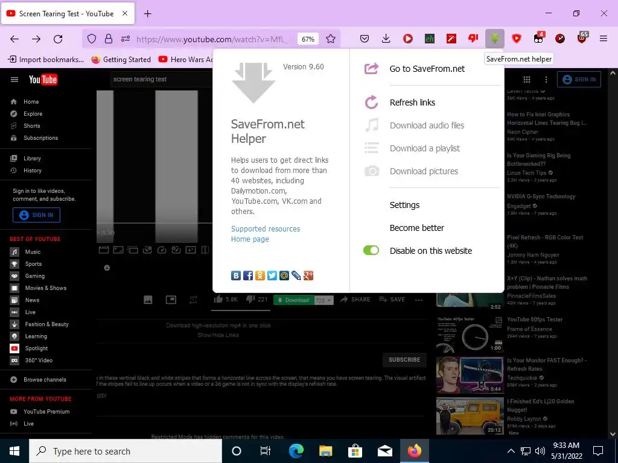The height and width of the screenshot is (463, 618).
Task: Click padlock site information icon
Action: point(109,39)
